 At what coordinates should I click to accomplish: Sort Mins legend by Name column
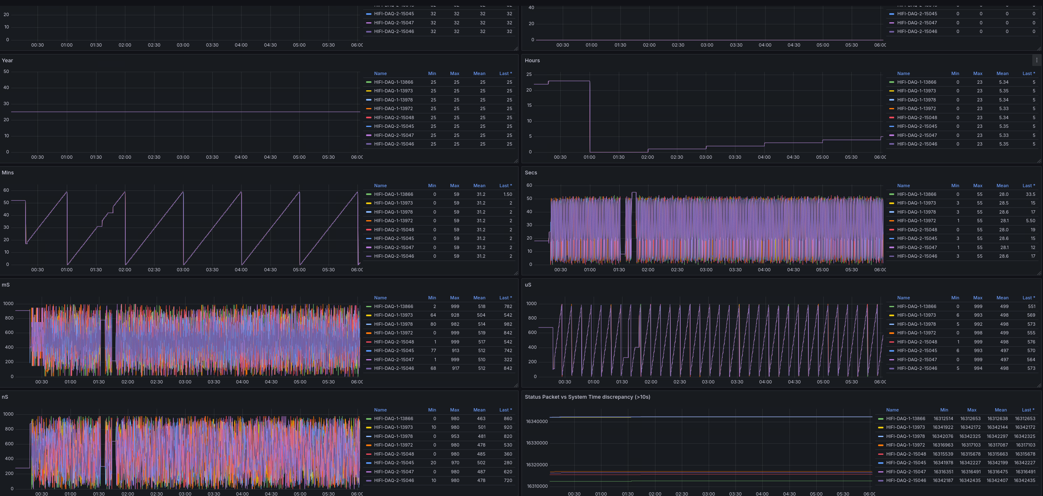click(x=381, y=186)
